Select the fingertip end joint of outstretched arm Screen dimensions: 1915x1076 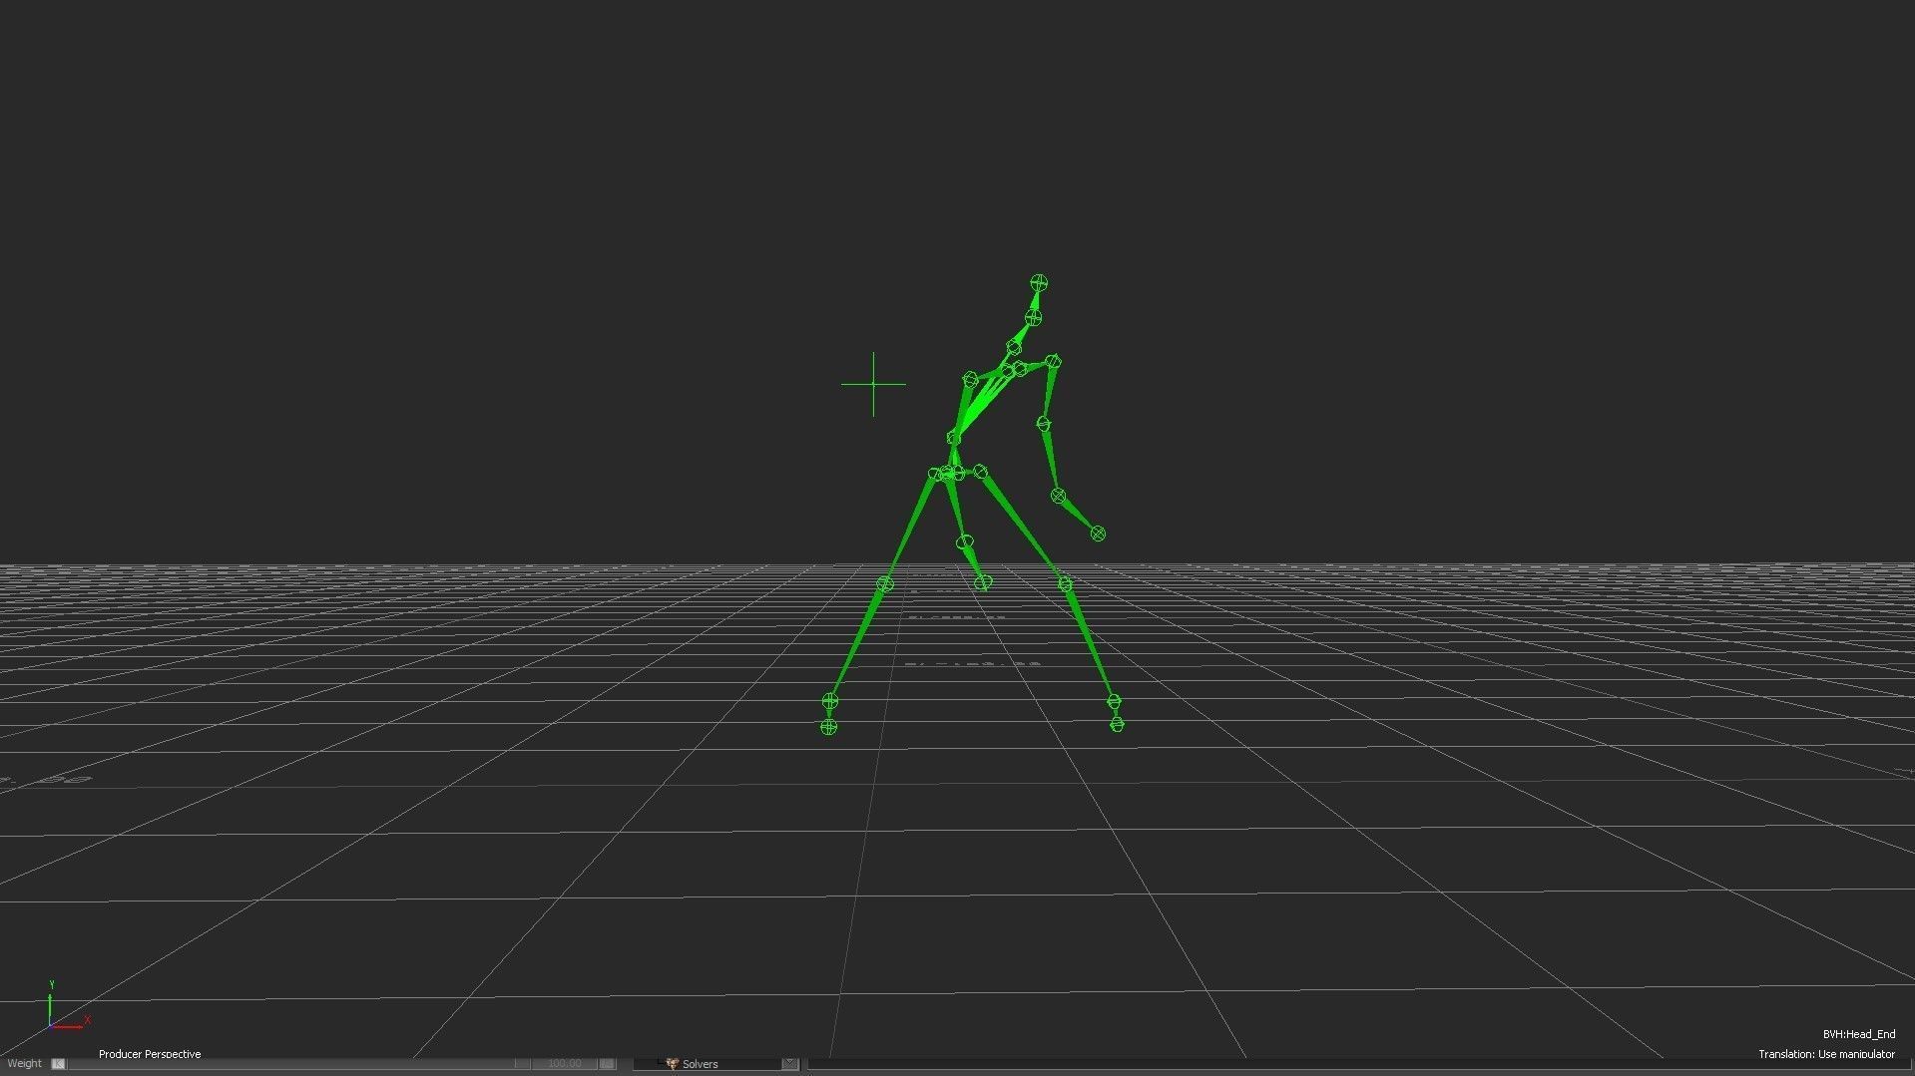1098,534
